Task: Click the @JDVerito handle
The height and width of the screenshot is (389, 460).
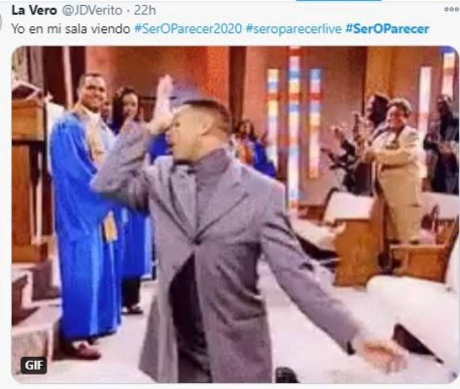Action: click(x=92, y=10)
